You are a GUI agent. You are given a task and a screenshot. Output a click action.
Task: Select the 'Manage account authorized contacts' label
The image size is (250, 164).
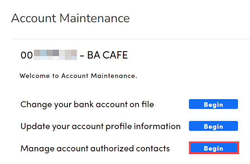coord(95,148)
